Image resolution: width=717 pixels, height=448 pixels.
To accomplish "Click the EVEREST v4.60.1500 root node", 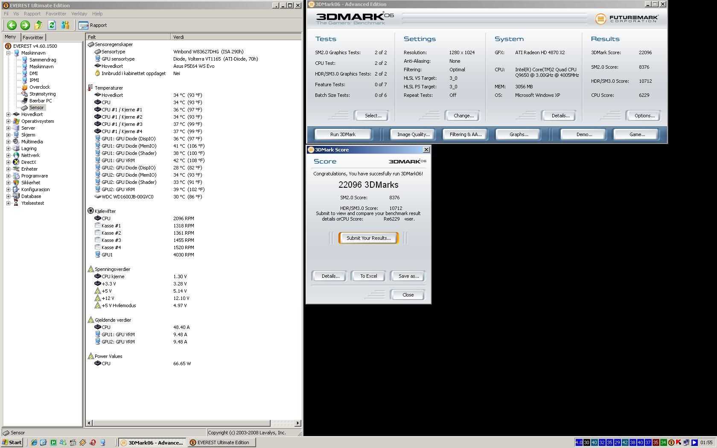I will [x=35, y=46].
